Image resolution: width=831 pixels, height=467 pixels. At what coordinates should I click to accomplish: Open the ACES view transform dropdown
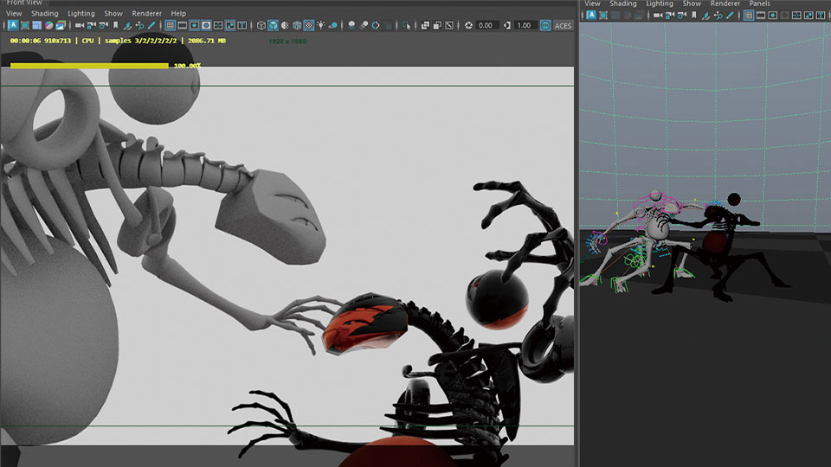pos(563,26)
